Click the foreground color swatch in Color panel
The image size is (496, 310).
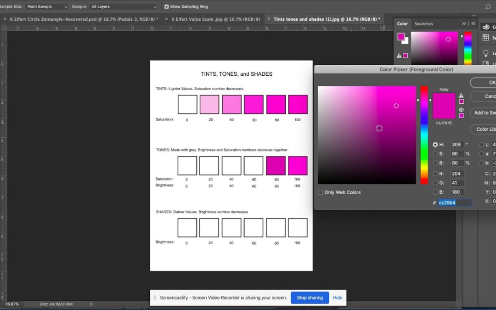click(x=401, y=37)
